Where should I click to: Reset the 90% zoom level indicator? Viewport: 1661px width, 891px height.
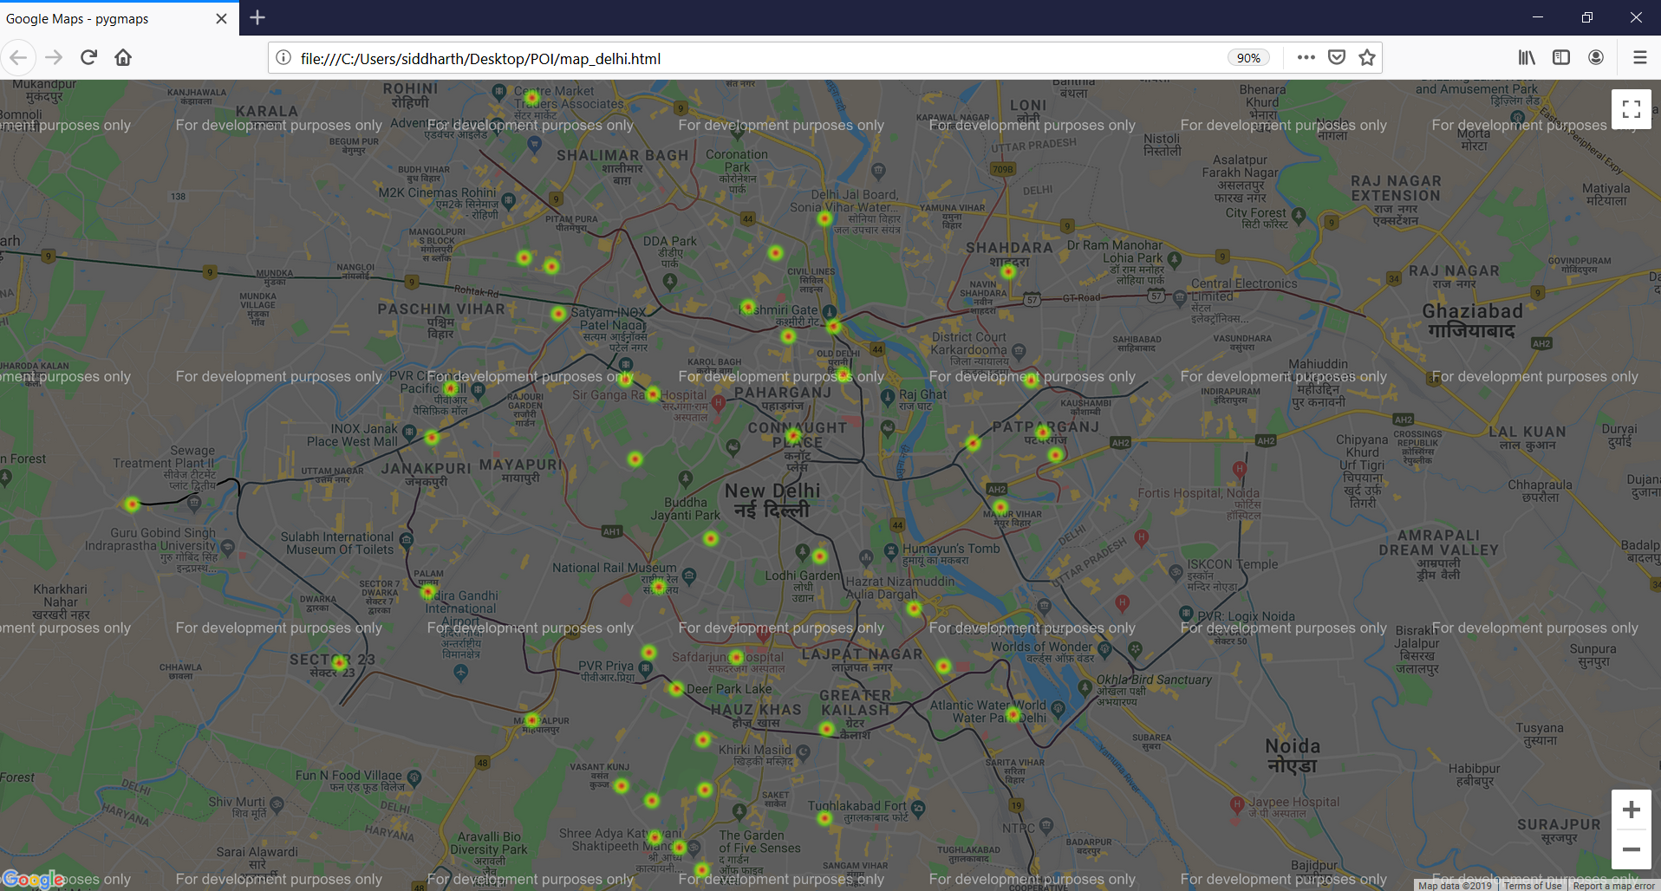click(x=1248, y=58)
